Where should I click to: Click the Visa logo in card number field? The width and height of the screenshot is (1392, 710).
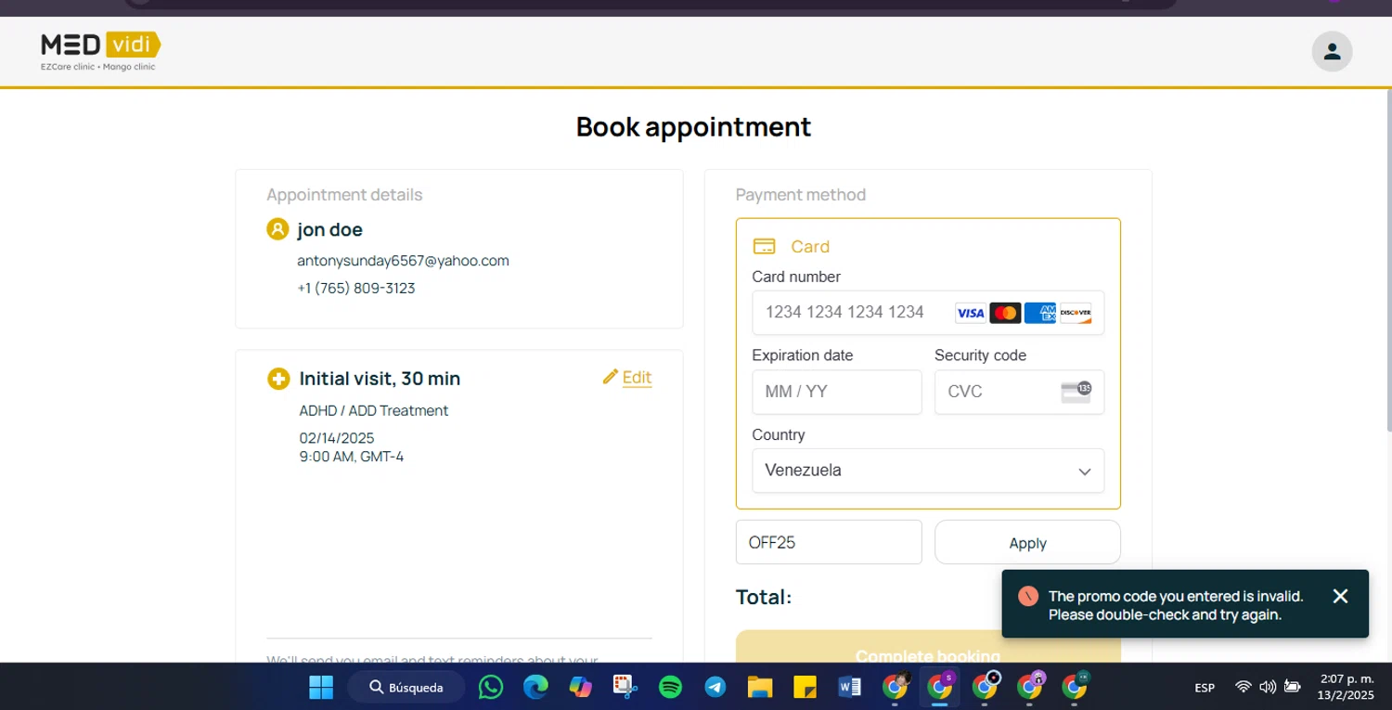(970, 313)
